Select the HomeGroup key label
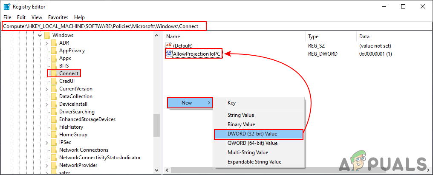This screenshot has height=175, width=433. click(73, 135)
